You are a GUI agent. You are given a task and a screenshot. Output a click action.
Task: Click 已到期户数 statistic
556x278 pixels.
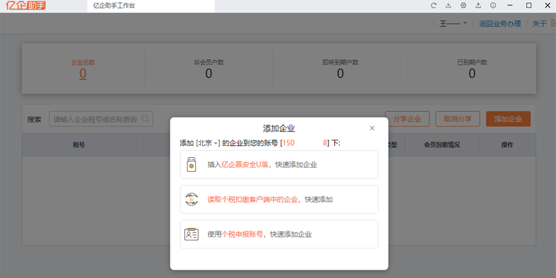472,69
